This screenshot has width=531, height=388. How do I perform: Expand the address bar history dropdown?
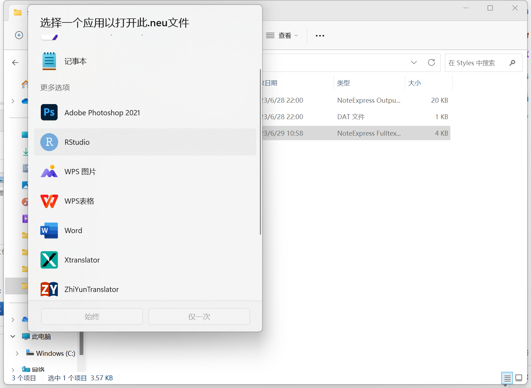coord(414,62)
